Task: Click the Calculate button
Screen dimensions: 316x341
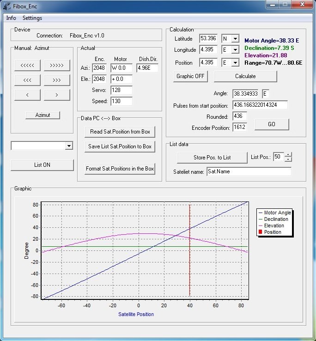Action: 245,76
